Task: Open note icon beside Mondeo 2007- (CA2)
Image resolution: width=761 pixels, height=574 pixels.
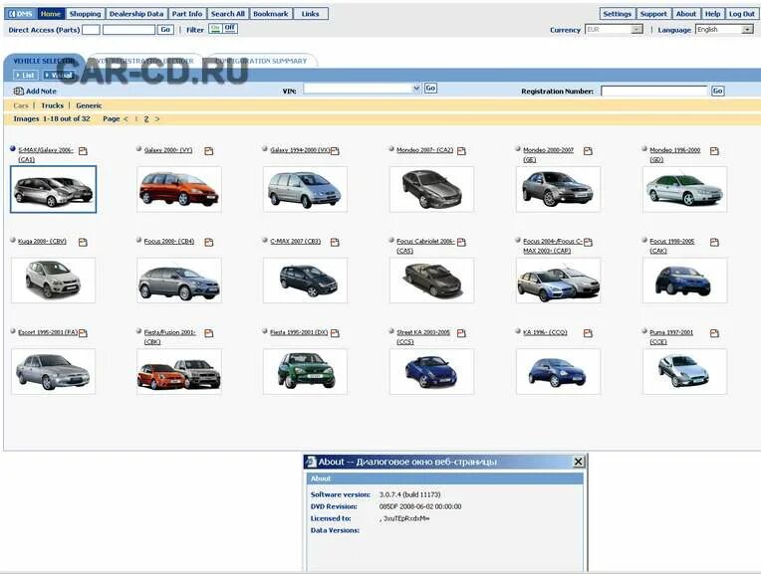Action: coord(461,151)
